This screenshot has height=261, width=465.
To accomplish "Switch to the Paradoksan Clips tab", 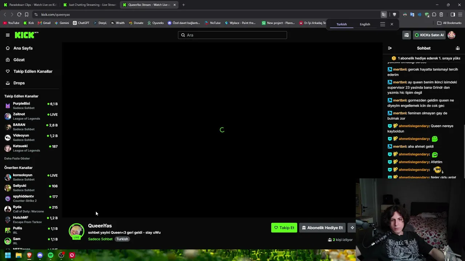I will (31, 5).
